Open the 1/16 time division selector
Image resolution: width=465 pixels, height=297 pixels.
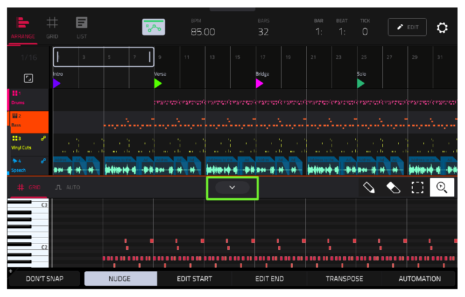point(29,57)
